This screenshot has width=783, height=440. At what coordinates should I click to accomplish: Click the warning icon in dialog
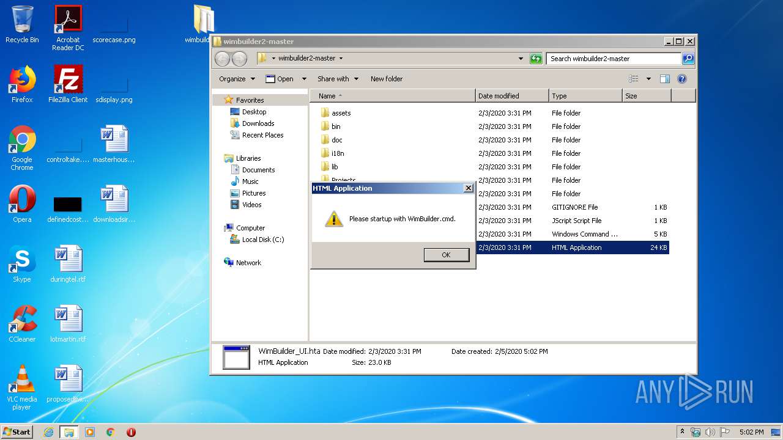click(x=333, y=219)
